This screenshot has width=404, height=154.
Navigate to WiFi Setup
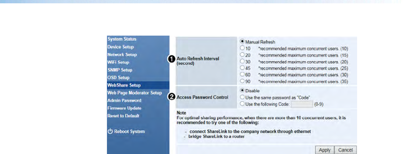click(x=118, y=62)
